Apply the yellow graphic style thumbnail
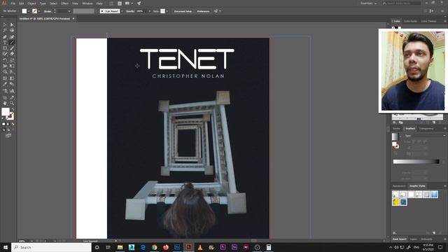This screenshot has width=448, height=252. (x=395, y=202)
